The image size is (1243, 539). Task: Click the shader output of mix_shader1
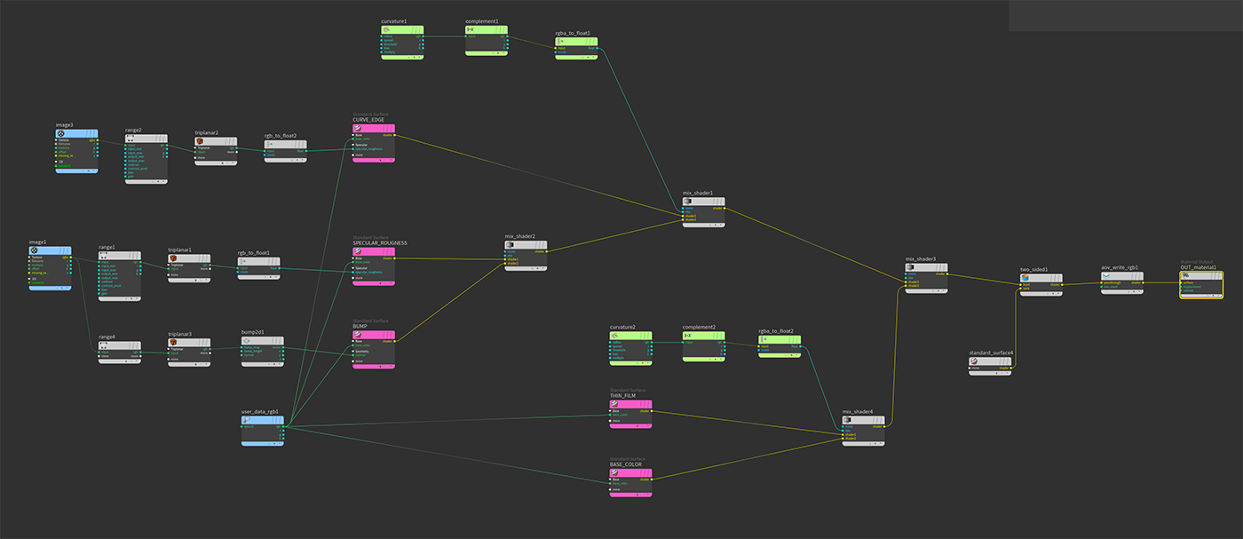tap(725, 208)
